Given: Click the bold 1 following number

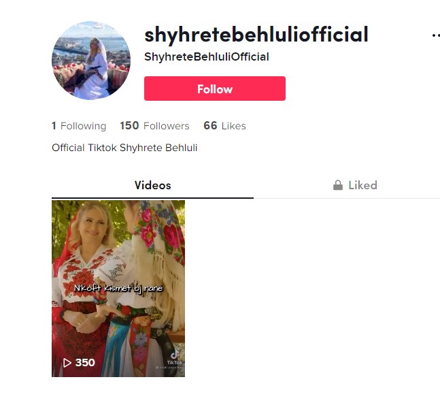Looking at the screenshot, I should pos(54,125).
